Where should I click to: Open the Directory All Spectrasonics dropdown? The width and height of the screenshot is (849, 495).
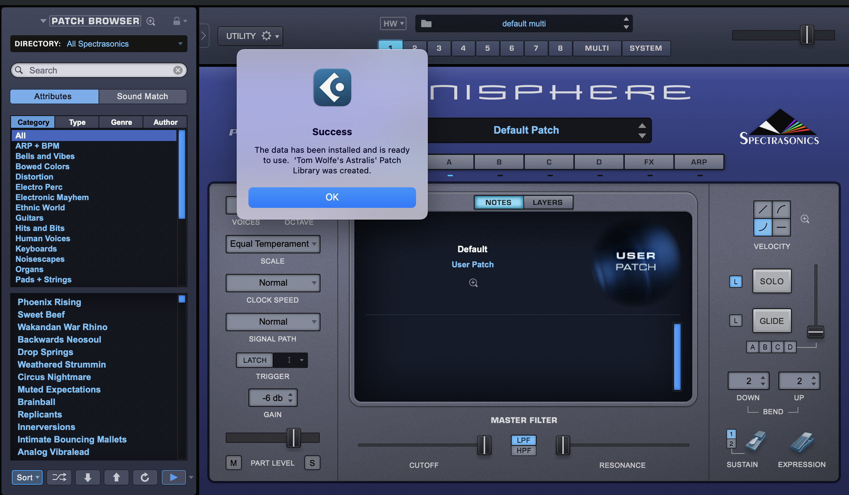coord(99,44)
